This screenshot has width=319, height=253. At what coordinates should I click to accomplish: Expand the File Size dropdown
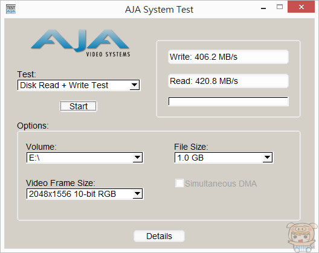(224, 158)
